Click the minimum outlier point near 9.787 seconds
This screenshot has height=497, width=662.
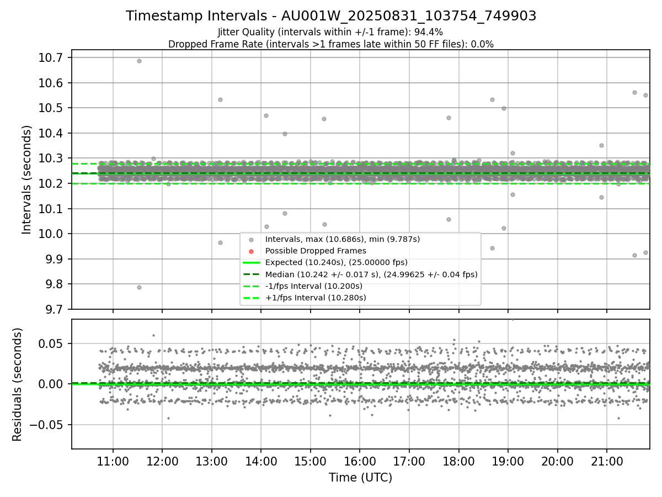139,287
